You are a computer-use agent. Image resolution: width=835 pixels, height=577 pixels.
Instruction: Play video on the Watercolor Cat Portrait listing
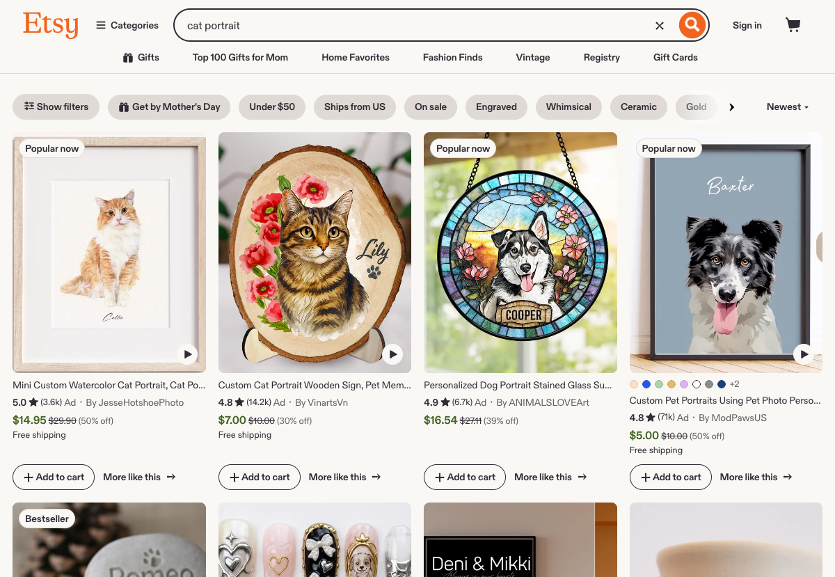coord(187,354)
